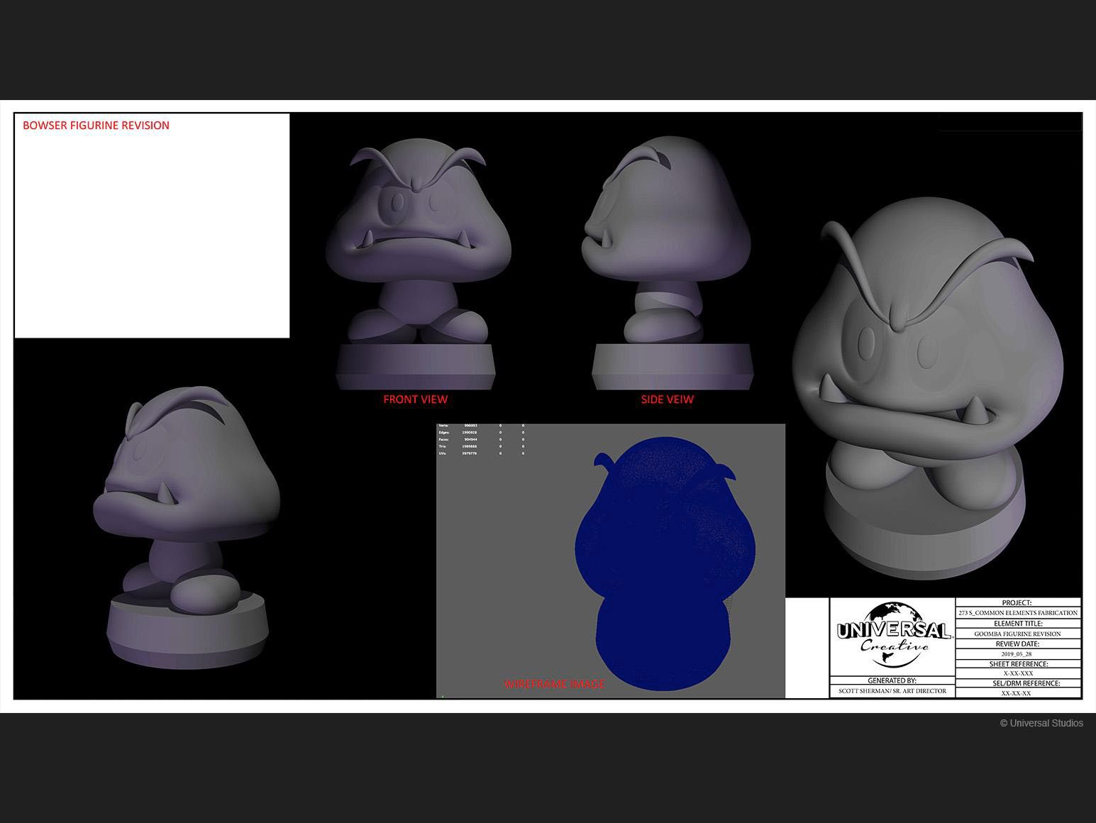
Task: Click the 'Faces:' stat row
Action: coord(482,439)
